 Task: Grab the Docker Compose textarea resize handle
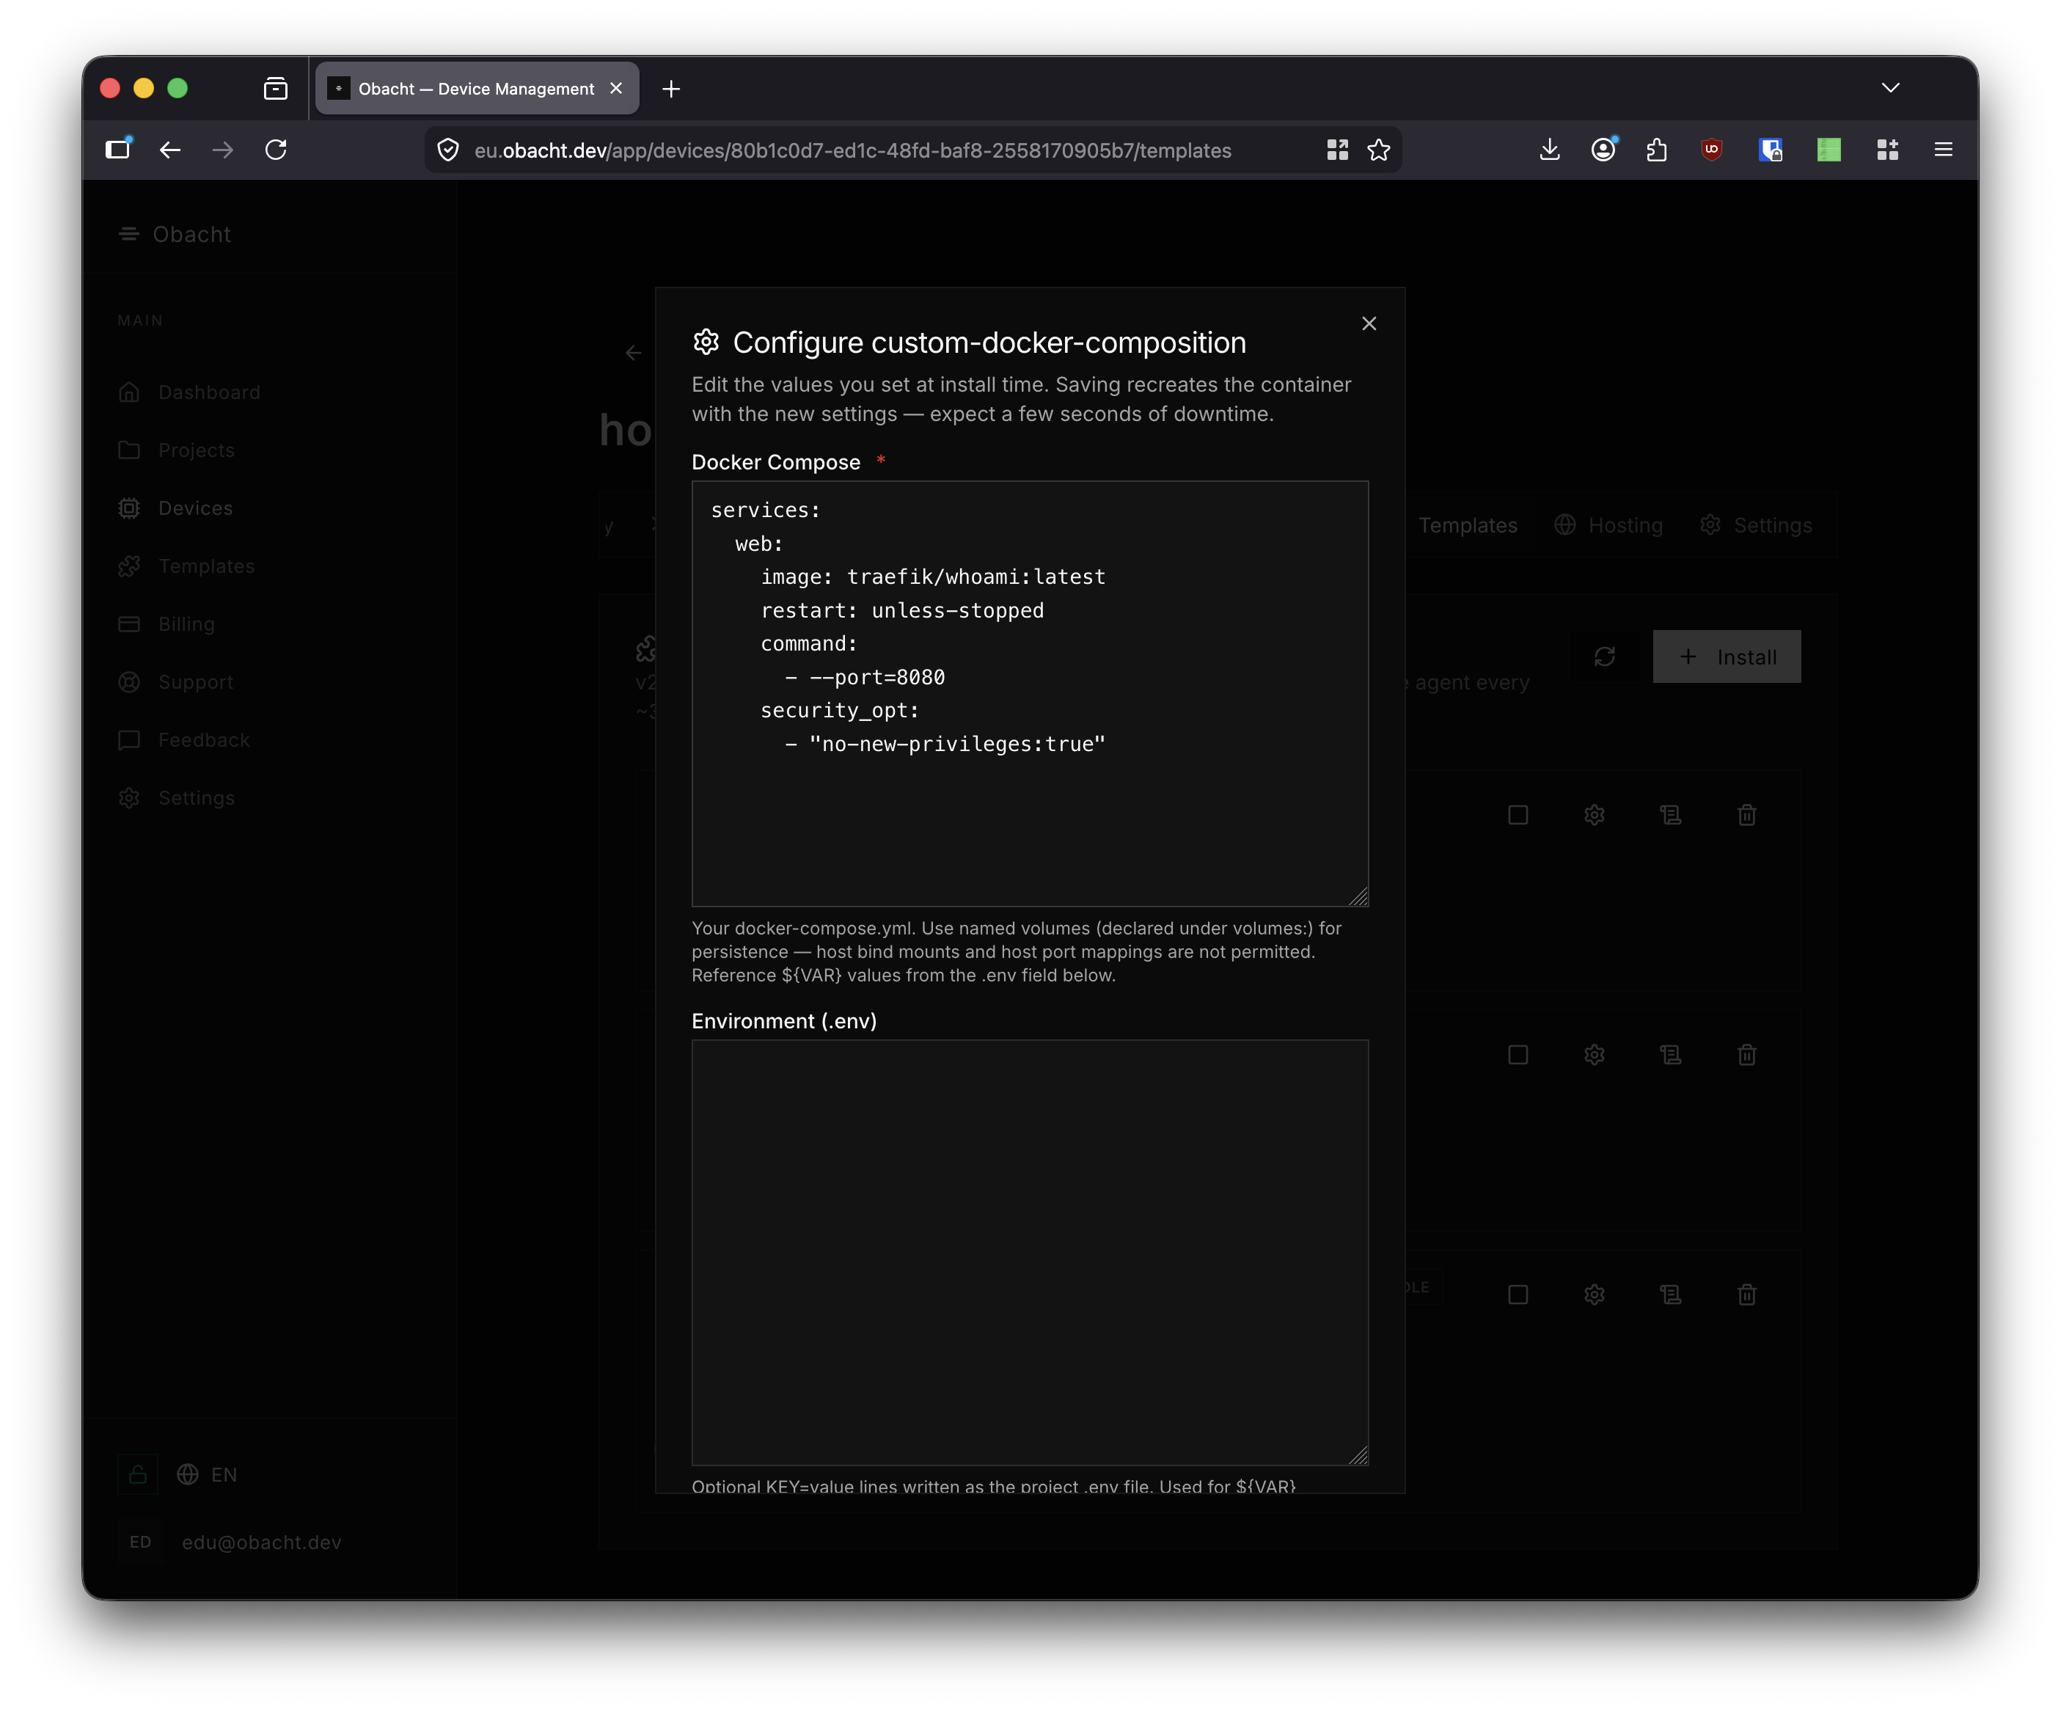coord(1359,897)
